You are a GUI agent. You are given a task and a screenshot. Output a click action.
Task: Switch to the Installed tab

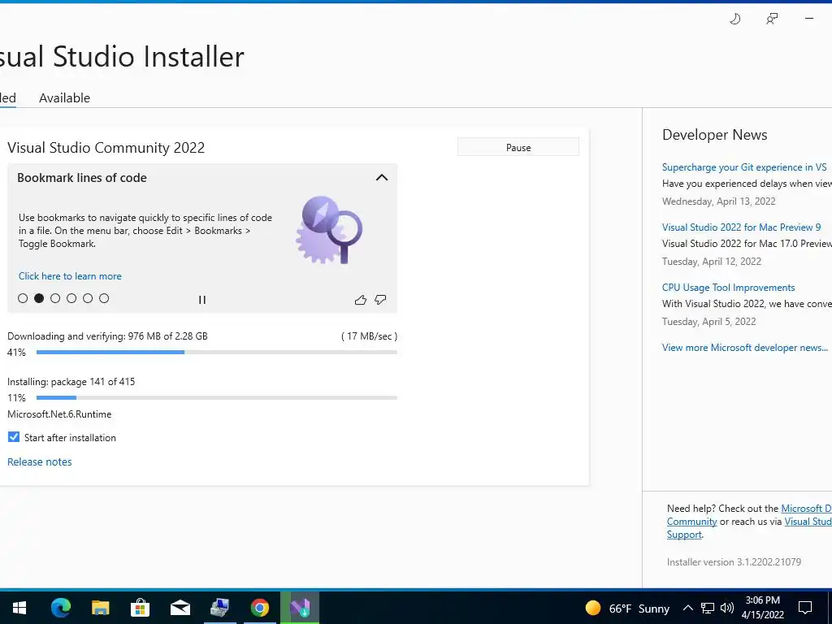(x=7, y=98)
